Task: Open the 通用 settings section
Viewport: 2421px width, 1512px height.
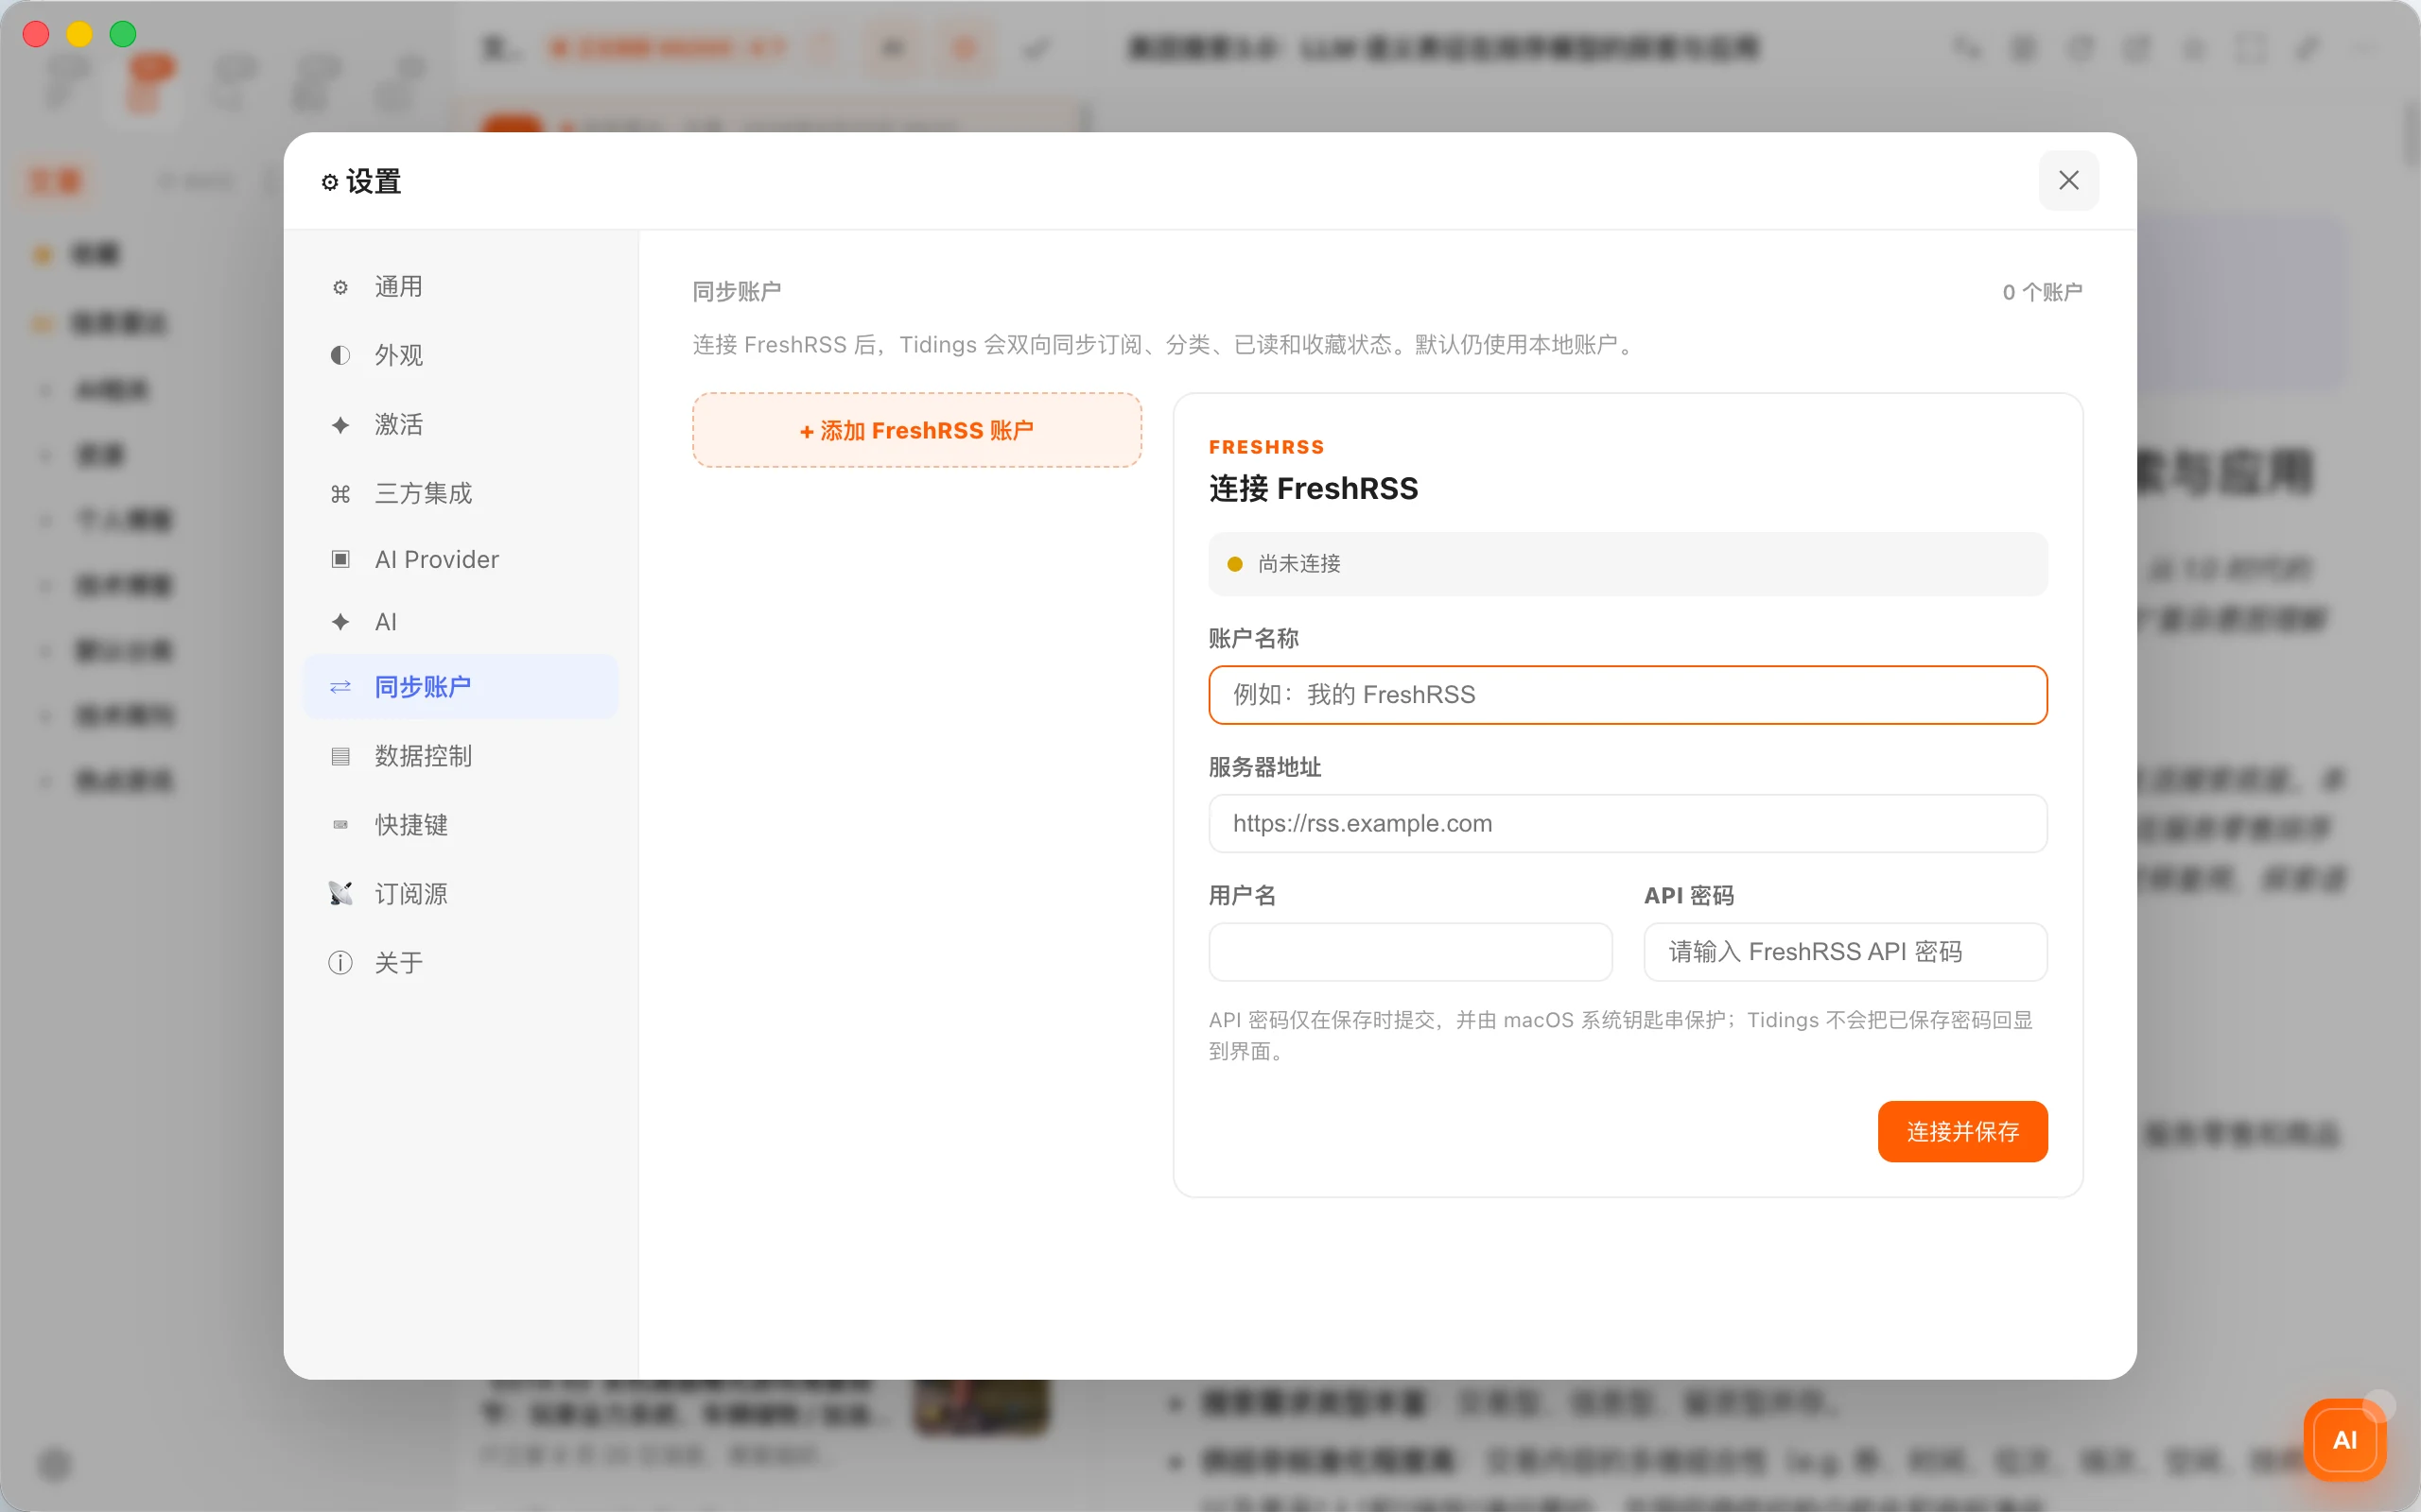Action: click(461, 287)
